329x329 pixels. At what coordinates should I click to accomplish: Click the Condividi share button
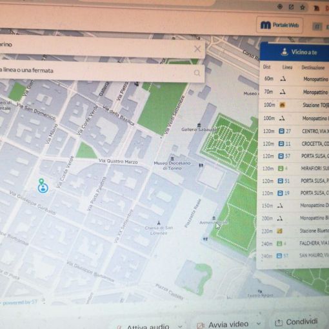pos(297,322)
